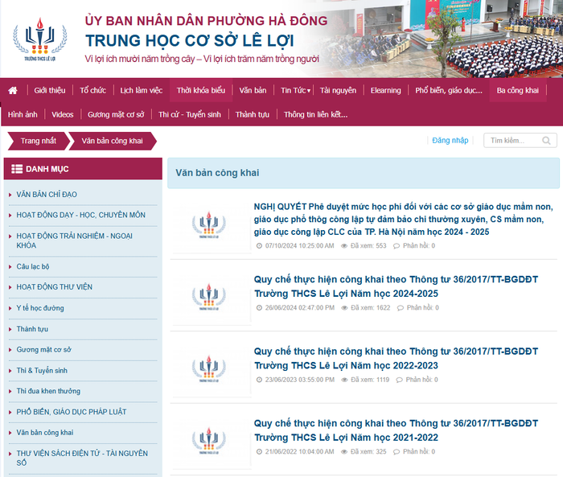Open Videos menu item
This screenshot has height=477, width=563.
pyautogui.click(x=63, y=114)
